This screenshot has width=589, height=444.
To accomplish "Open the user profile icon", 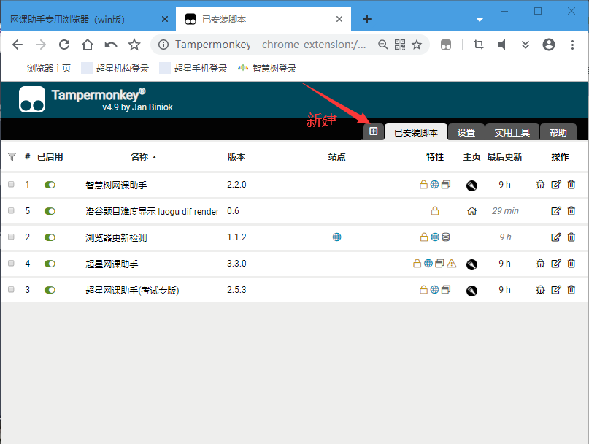I will [549, 45].
